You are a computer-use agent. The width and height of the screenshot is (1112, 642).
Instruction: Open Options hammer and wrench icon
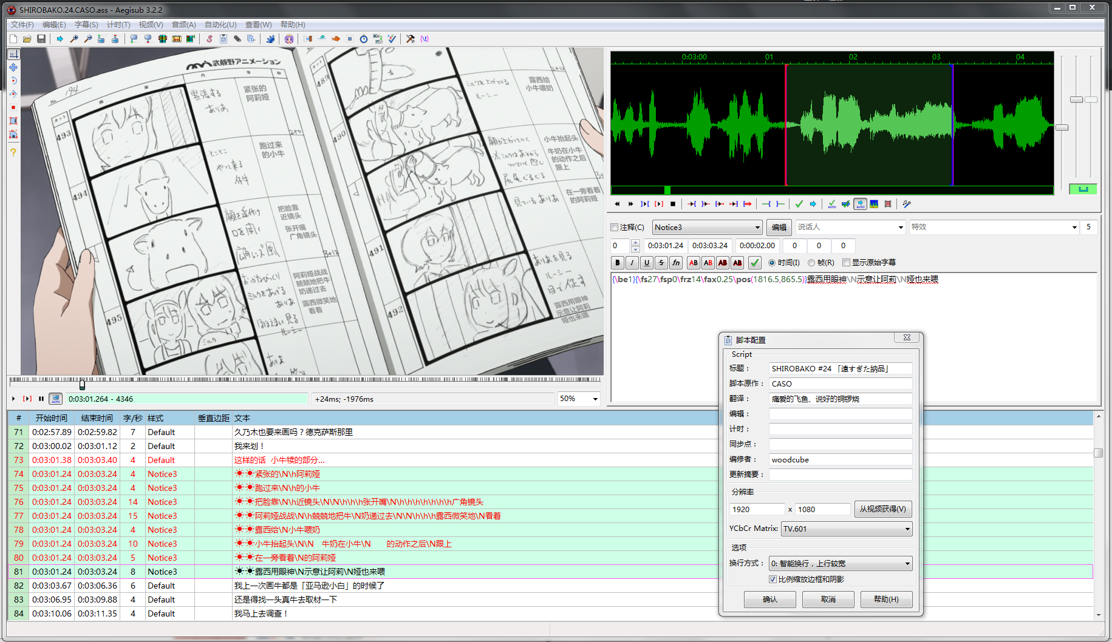pyautogui.click(x=411, y=39)
